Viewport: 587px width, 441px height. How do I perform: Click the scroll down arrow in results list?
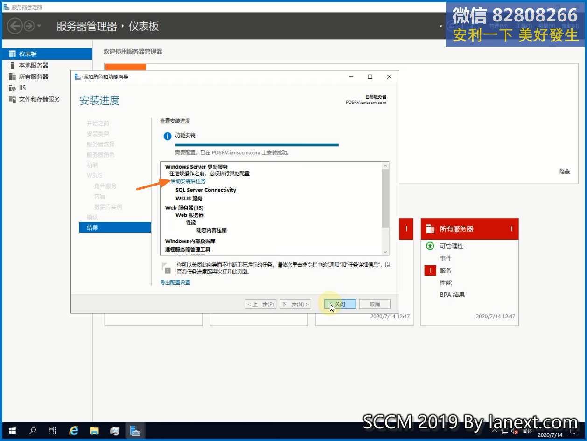385,252
